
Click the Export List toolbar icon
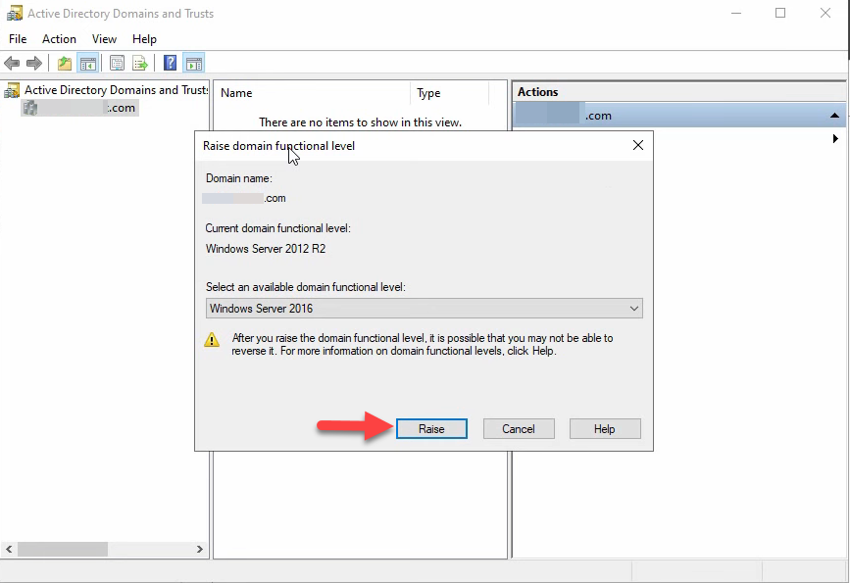click(140, 64)
